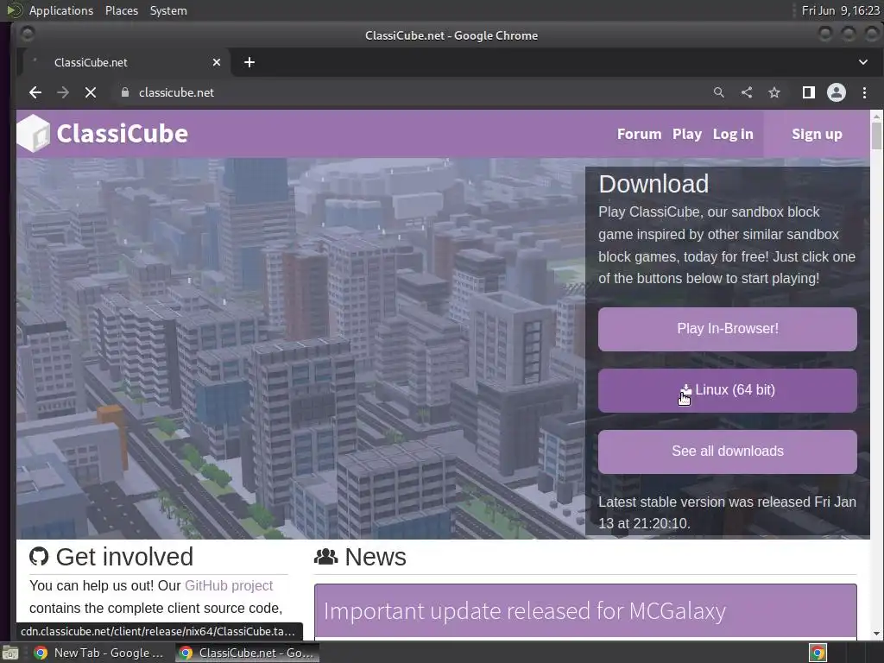
Task: Click the browser forward arrow
Action: pyautogui.click(x=63, y=92)
